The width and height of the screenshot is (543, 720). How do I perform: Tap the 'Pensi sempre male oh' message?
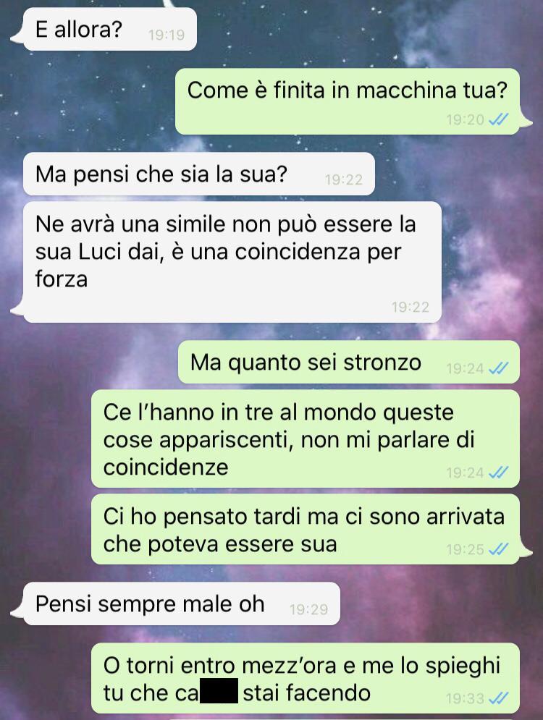[182, 603]
